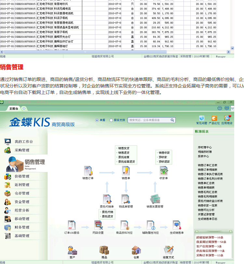Open 仓存管理 module in sidebar

click(22, 193)
